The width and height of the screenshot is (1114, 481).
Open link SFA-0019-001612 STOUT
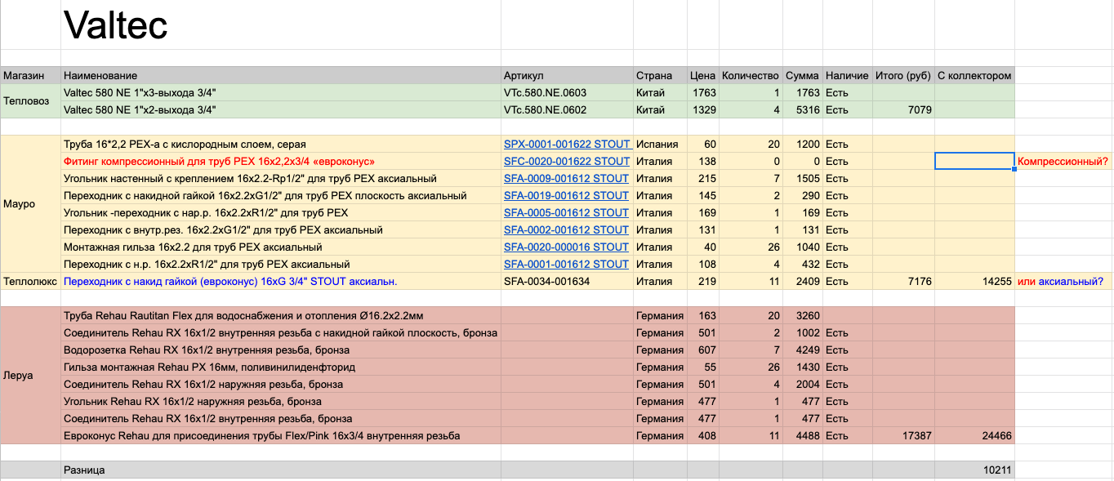pos(567,195)
